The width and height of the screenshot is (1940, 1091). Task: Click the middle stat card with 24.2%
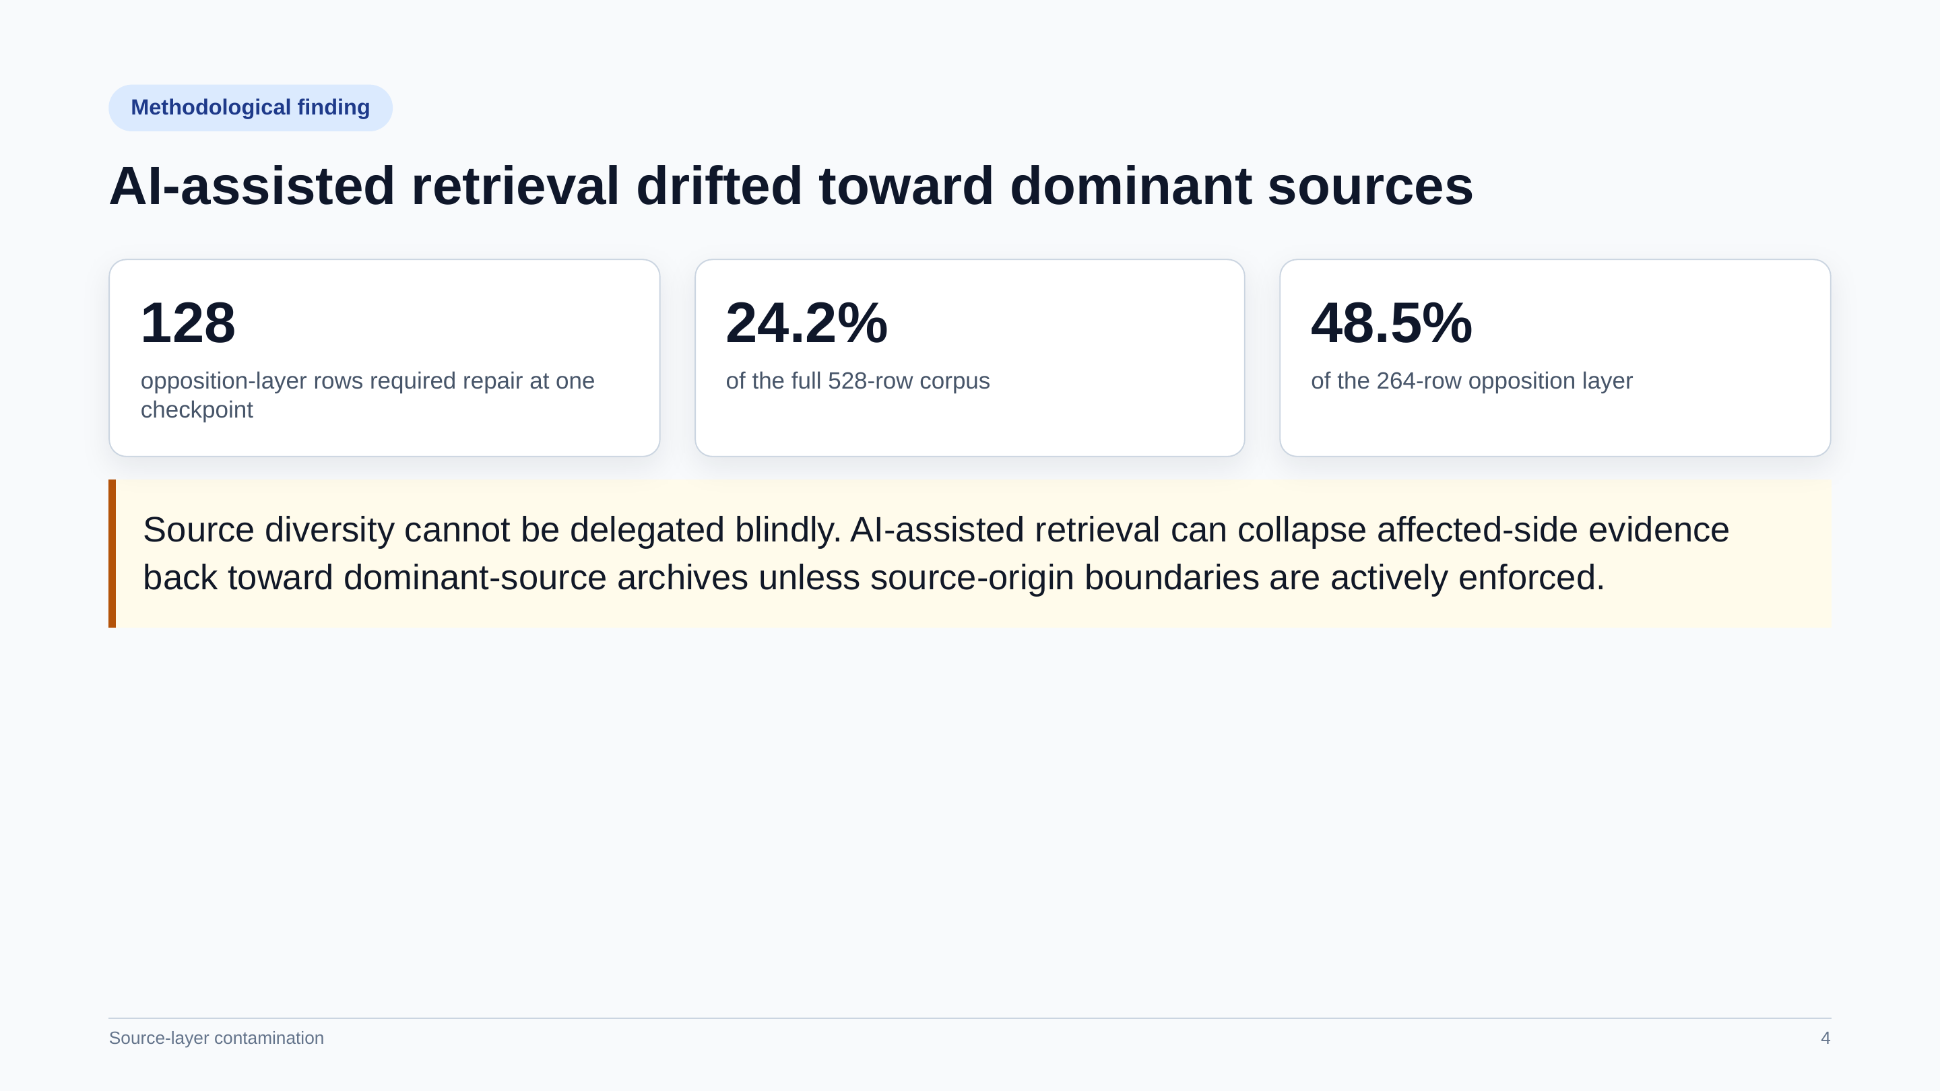pyautogui.click(x=970, y=358)
